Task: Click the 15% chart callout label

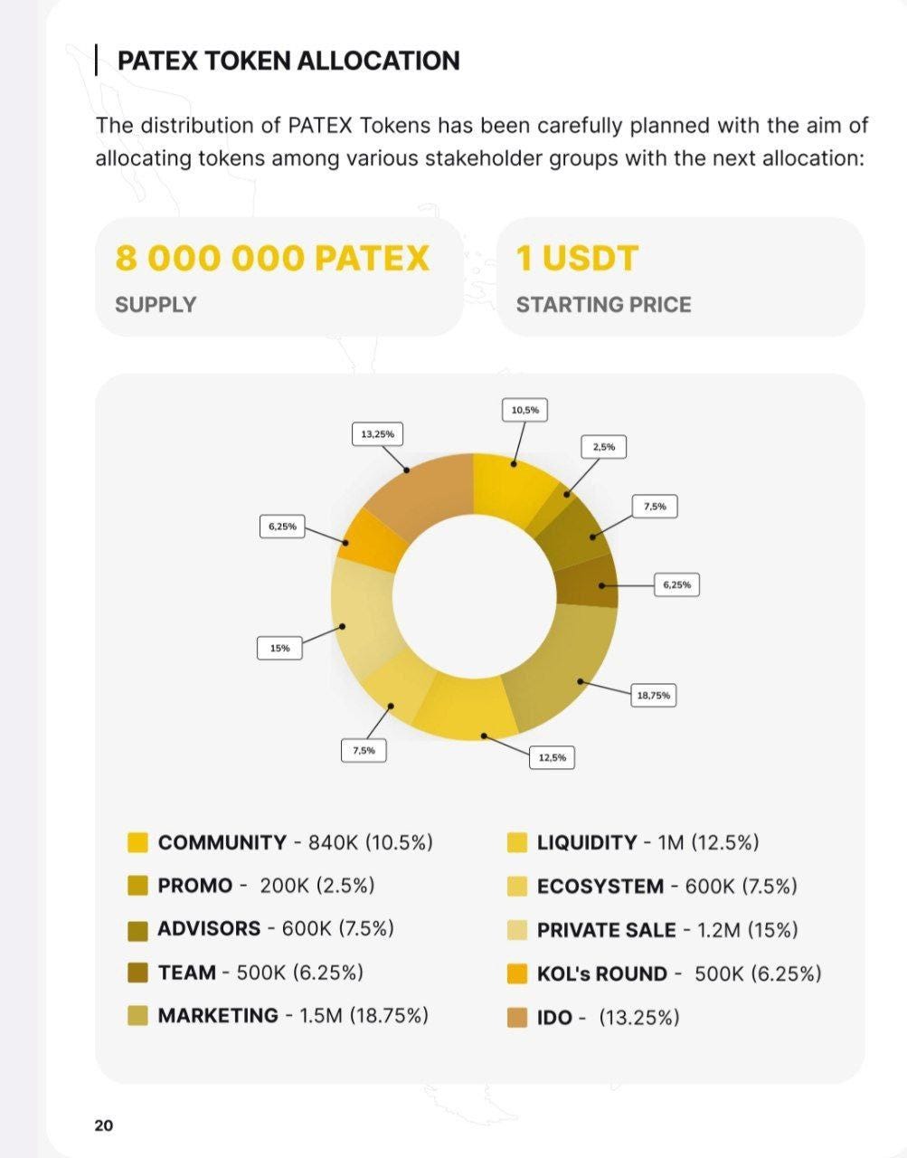Action: (279, 648)
